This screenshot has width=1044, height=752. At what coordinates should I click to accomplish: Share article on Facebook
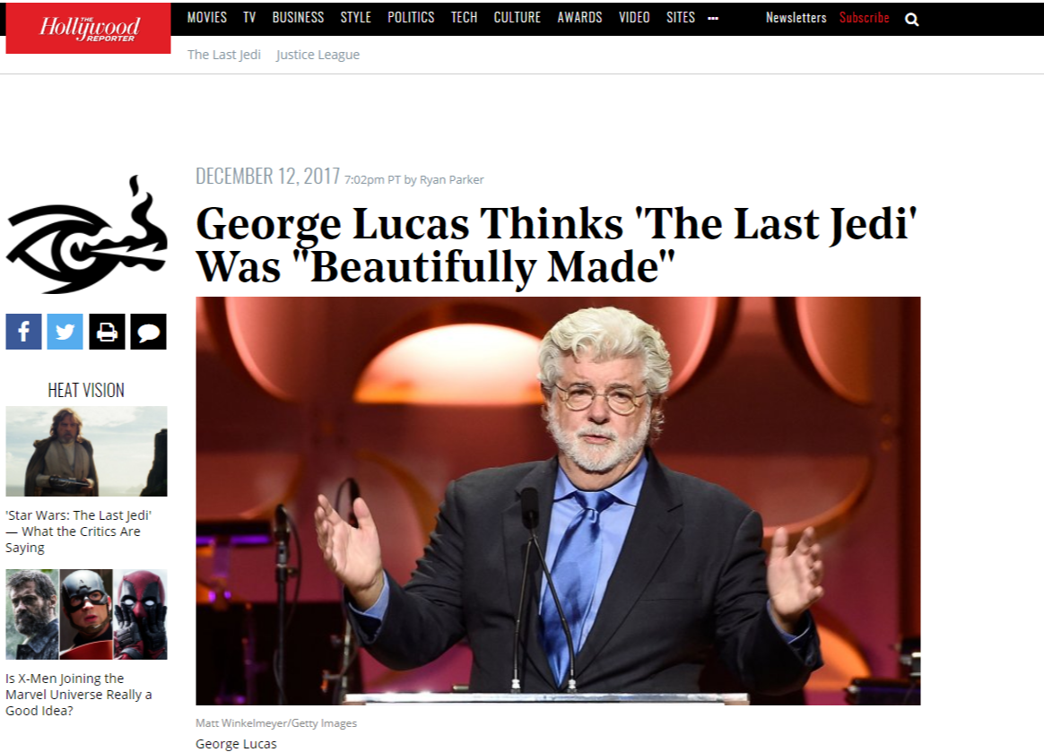tap(23, 332)
